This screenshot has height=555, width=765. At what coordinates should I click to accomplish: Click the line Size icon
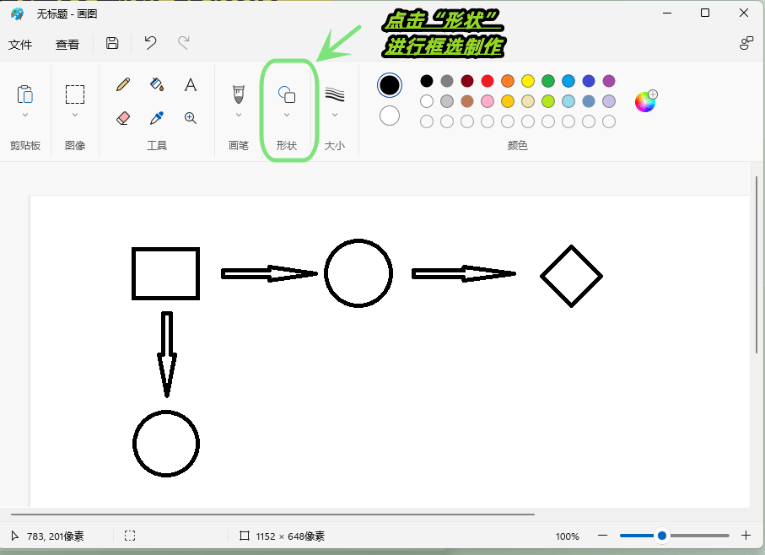coord(335,94)
